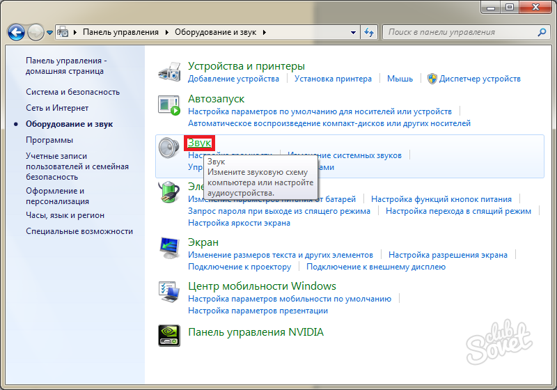Click the speaker icon next to Звук
557x390 pixels.
tap(169, 148)
